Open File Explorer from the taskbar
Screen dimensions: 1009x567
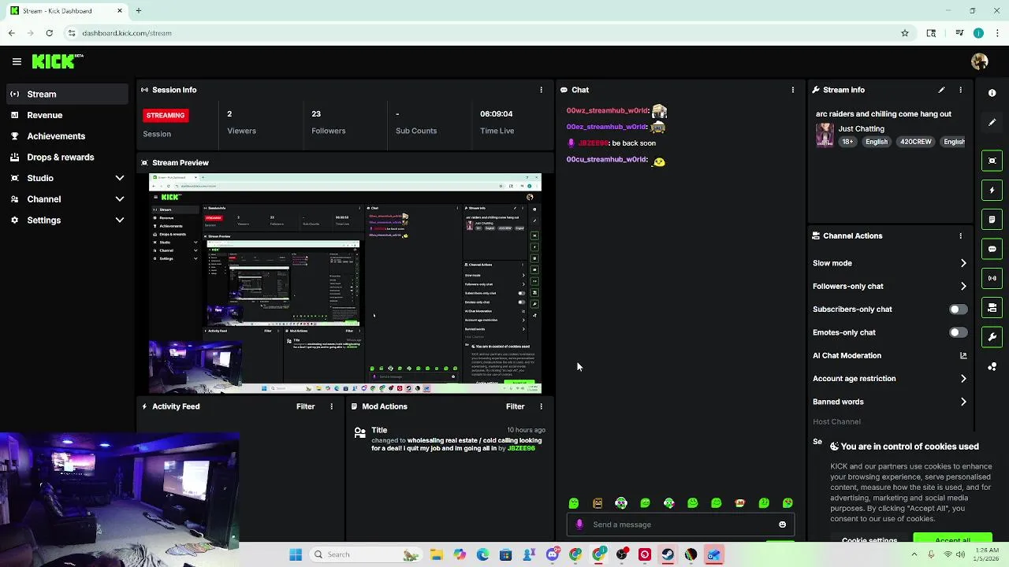437,554
